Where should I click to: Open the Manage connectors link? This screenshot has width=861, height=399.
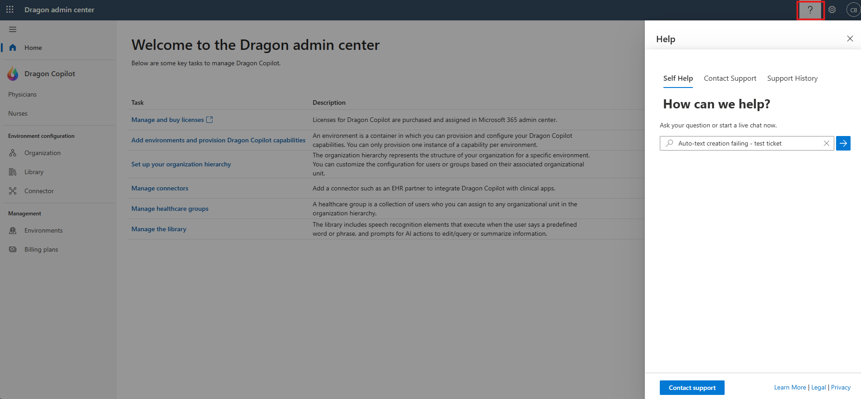tap(160, 188)
